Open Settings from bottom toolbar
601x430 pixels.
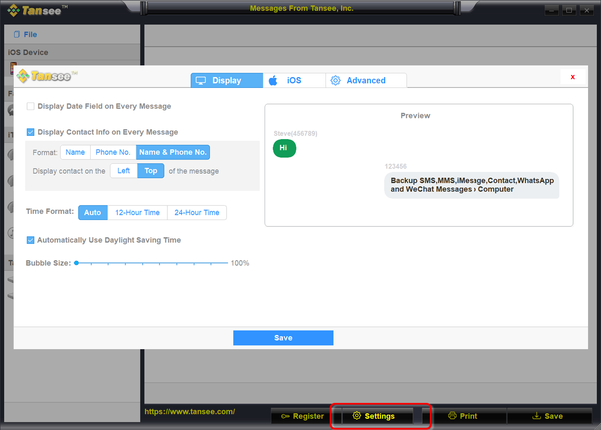click(x=378, y=416)
